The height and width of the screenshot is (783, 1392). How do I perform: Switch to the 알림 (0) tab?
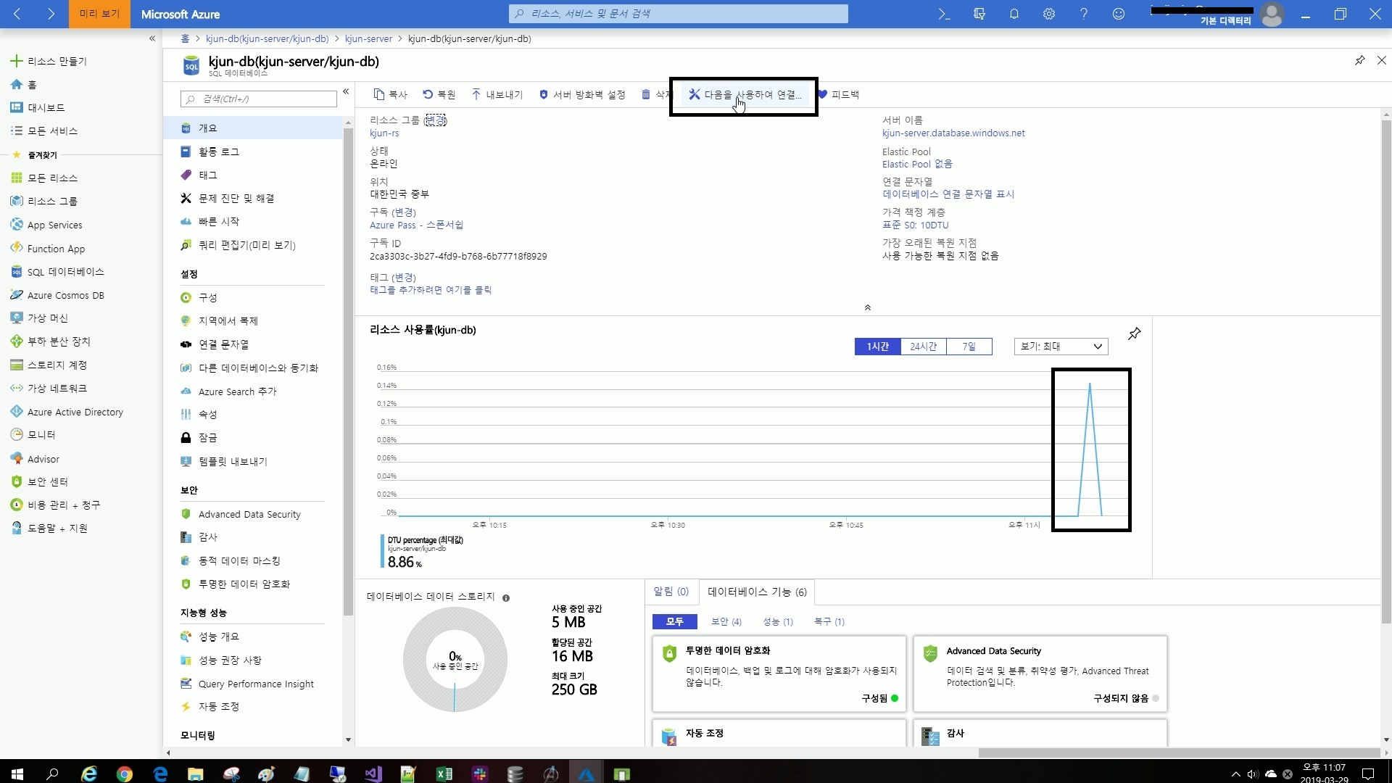click(671, 592)
